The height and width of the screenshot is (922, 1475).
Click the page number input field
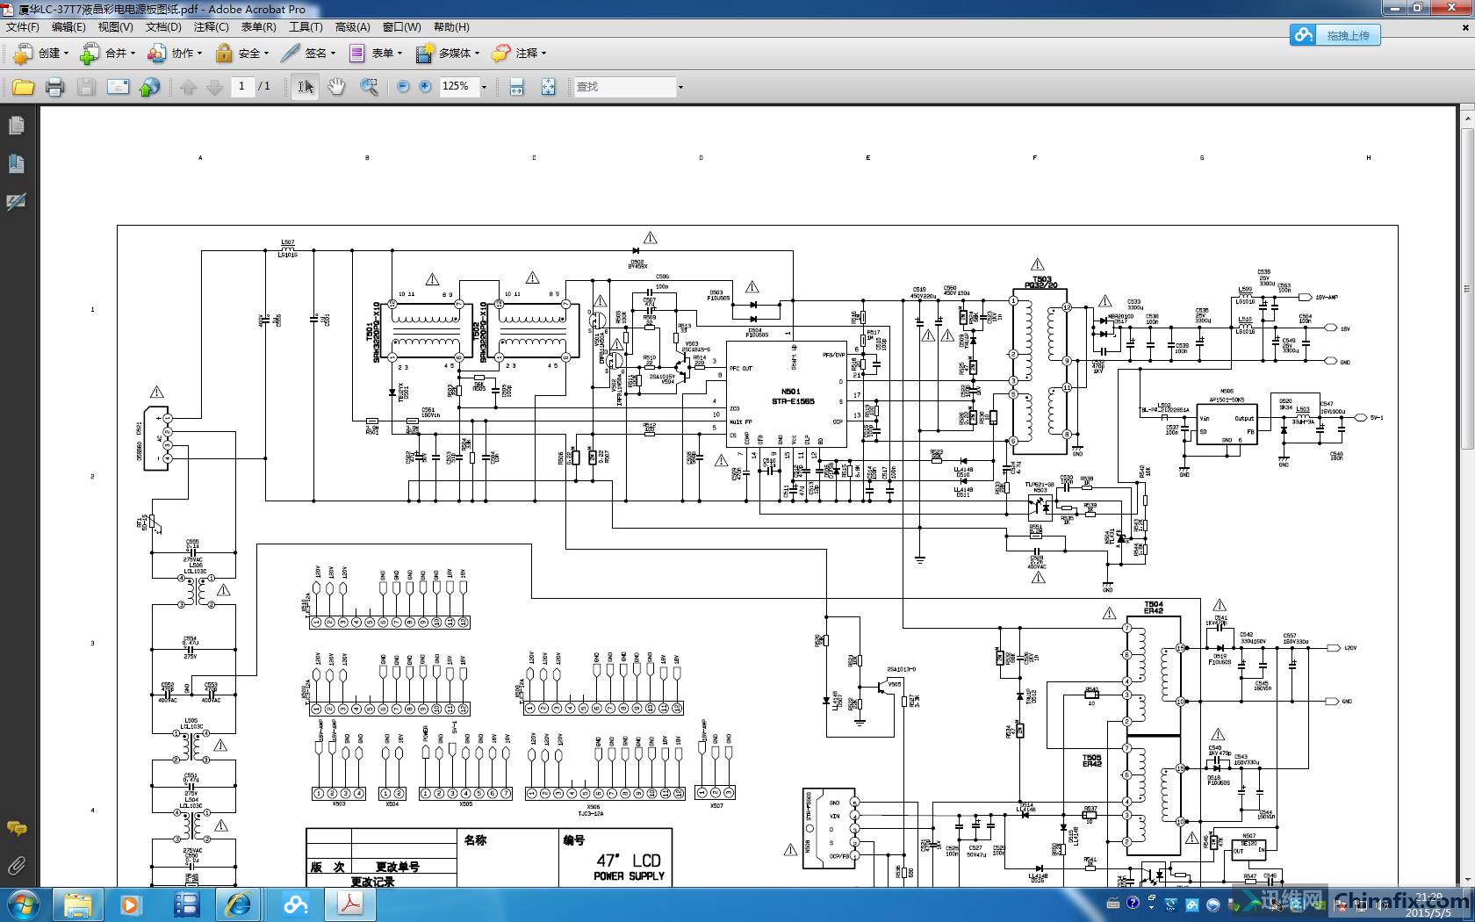click(x=242, y=86)
